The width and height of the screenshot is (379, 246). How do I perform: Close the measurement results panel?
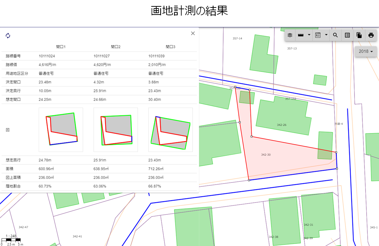[193, 33]
